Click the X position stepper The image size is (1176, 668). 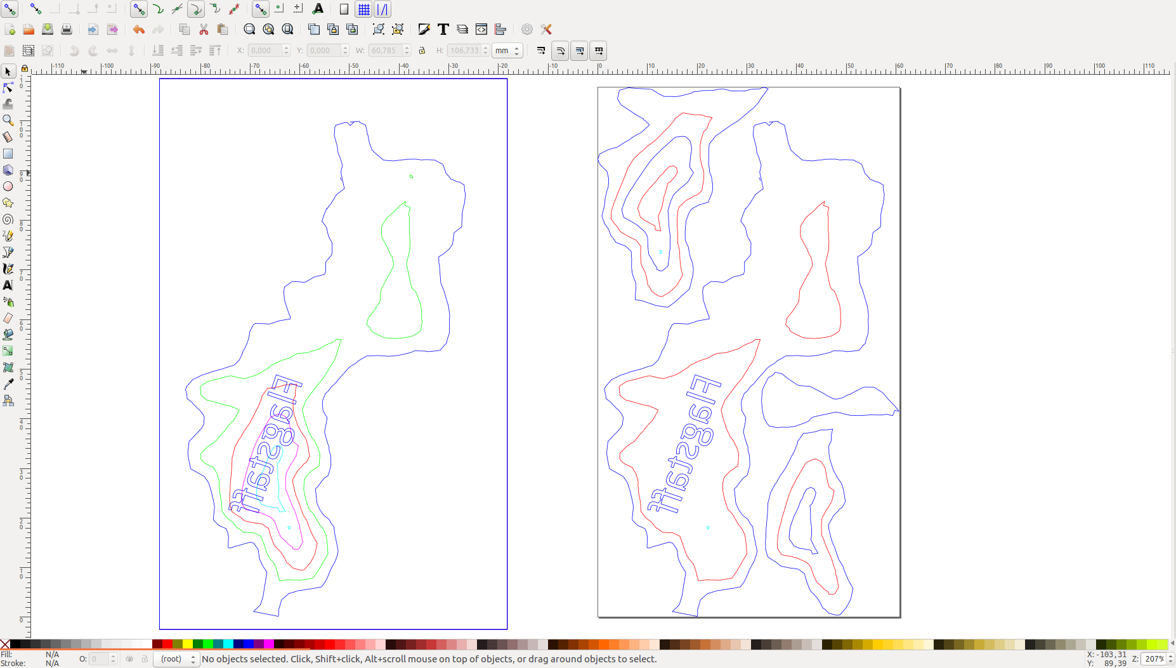point(287,51)
